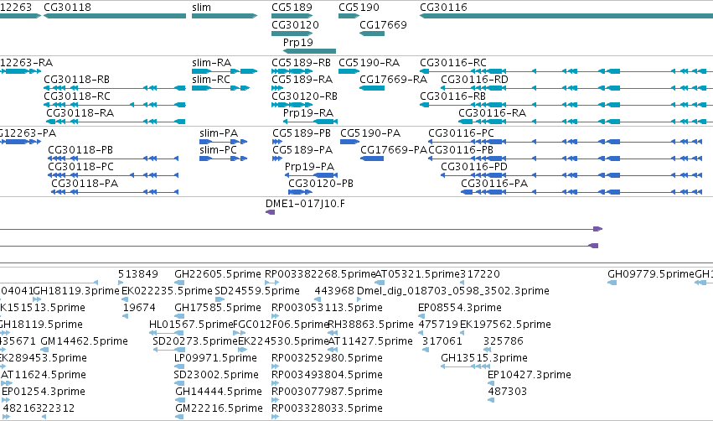Open the HL01567.5prime EST label

191,324
